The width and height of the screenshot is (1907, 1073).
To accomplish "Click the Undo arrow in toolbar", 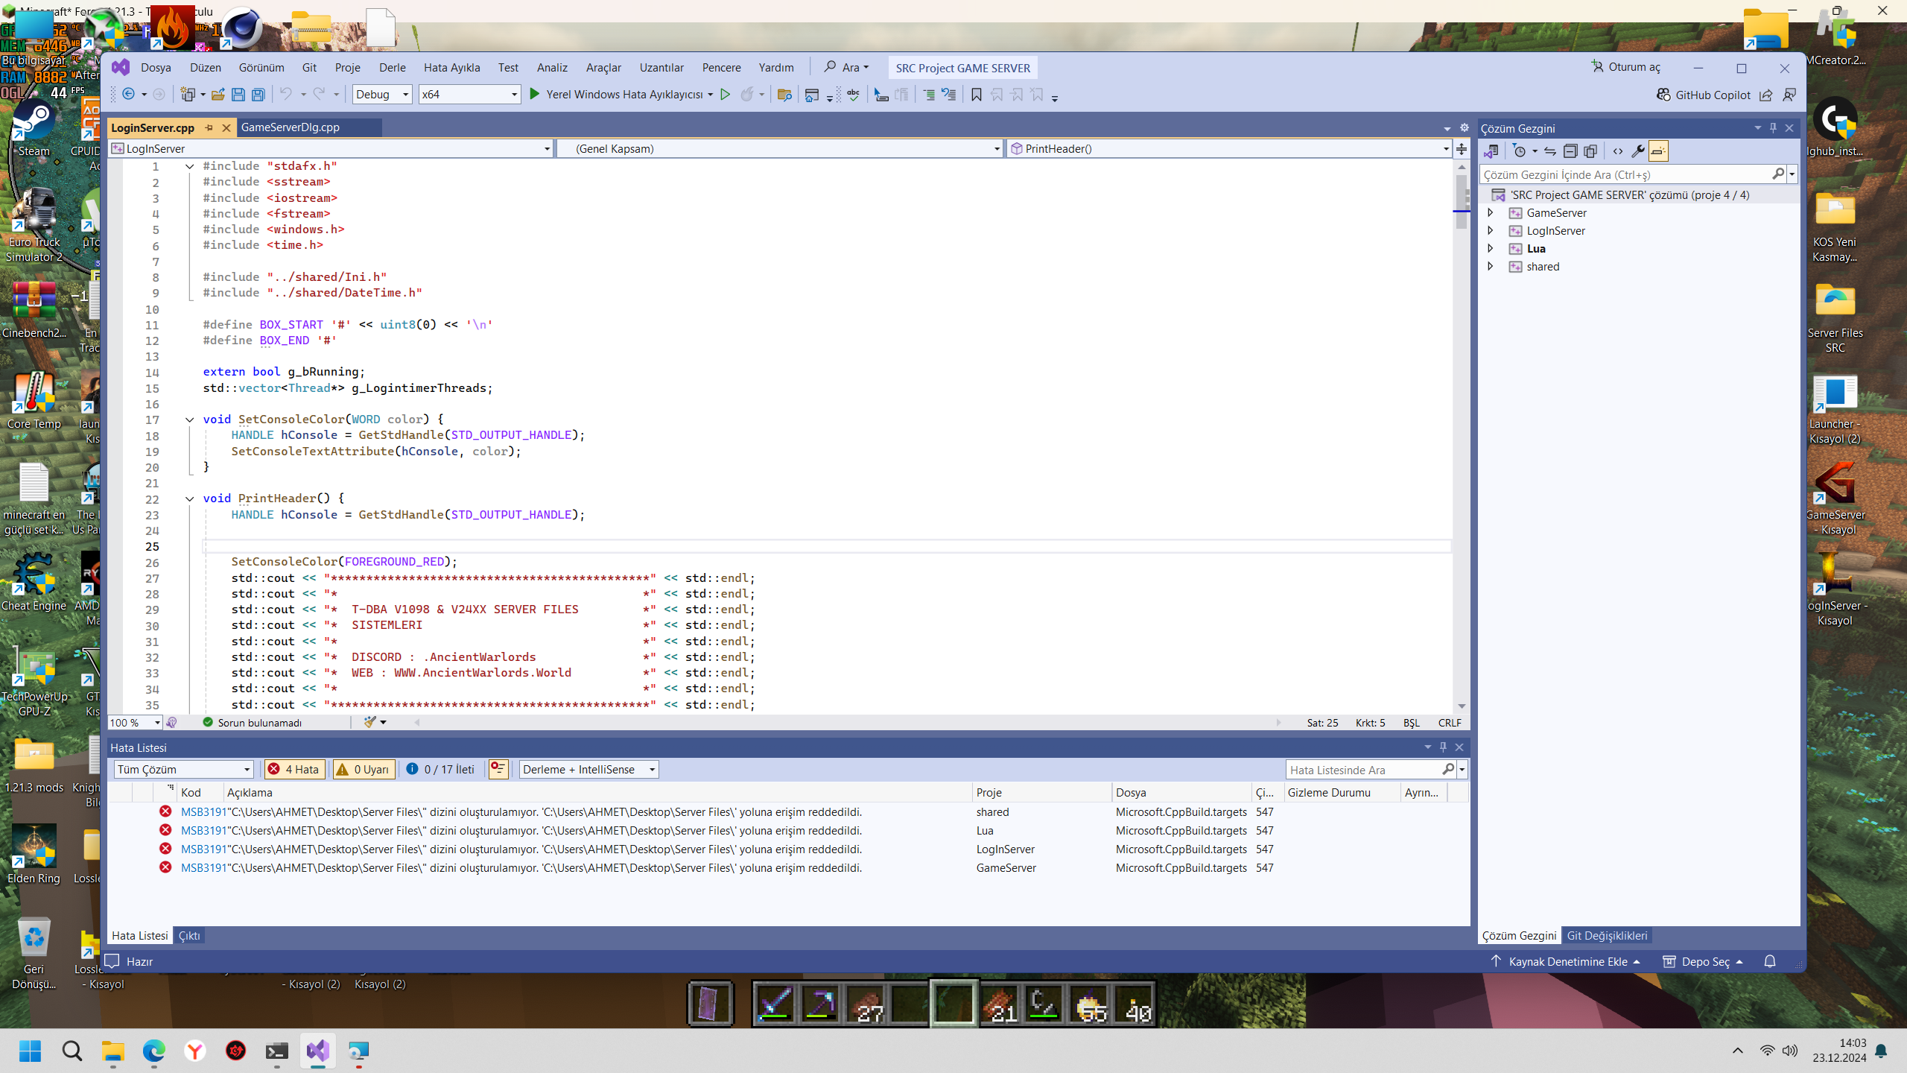I will [x=286, y=94].
